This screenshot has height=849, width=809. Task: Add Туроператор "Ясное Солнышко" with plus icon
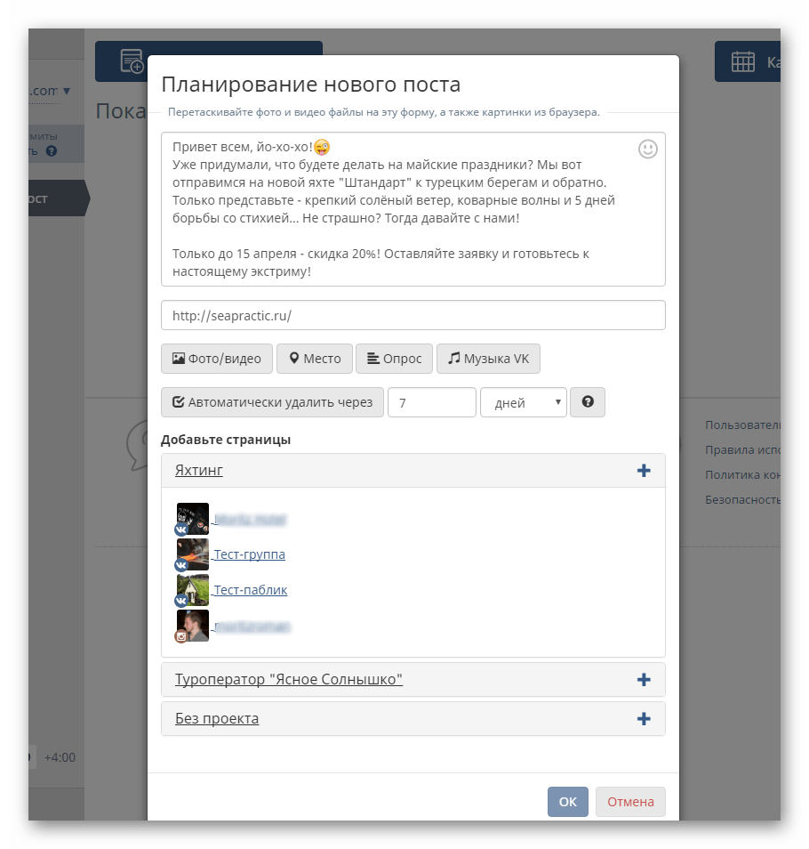pyautogui.click(x=644, y=680)
